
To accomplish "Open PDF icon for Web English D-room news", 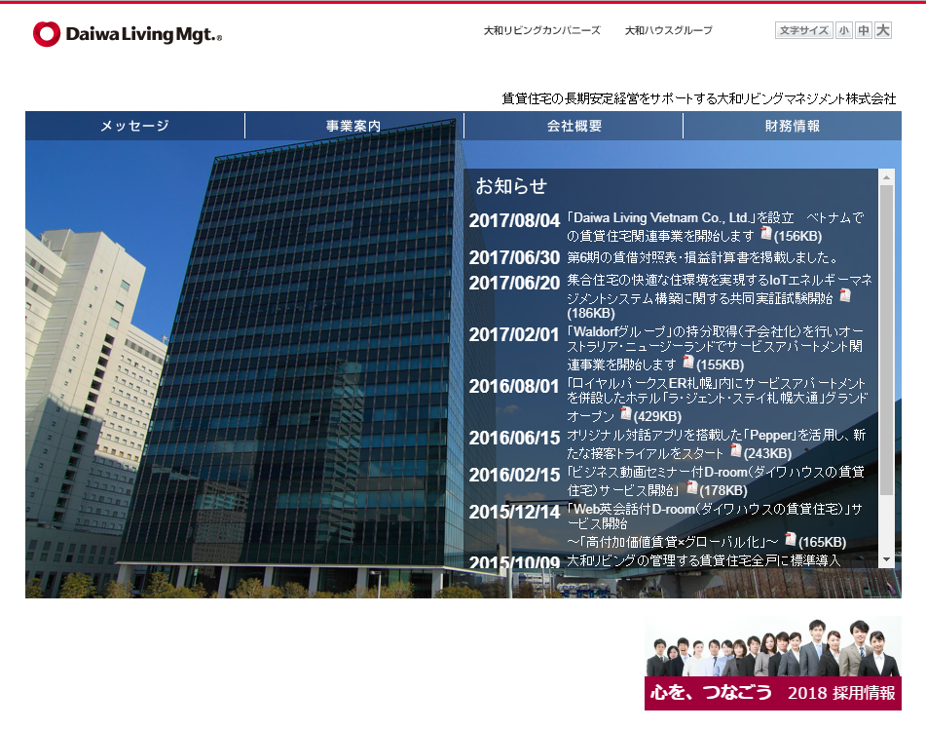I will tap(791, 539).
